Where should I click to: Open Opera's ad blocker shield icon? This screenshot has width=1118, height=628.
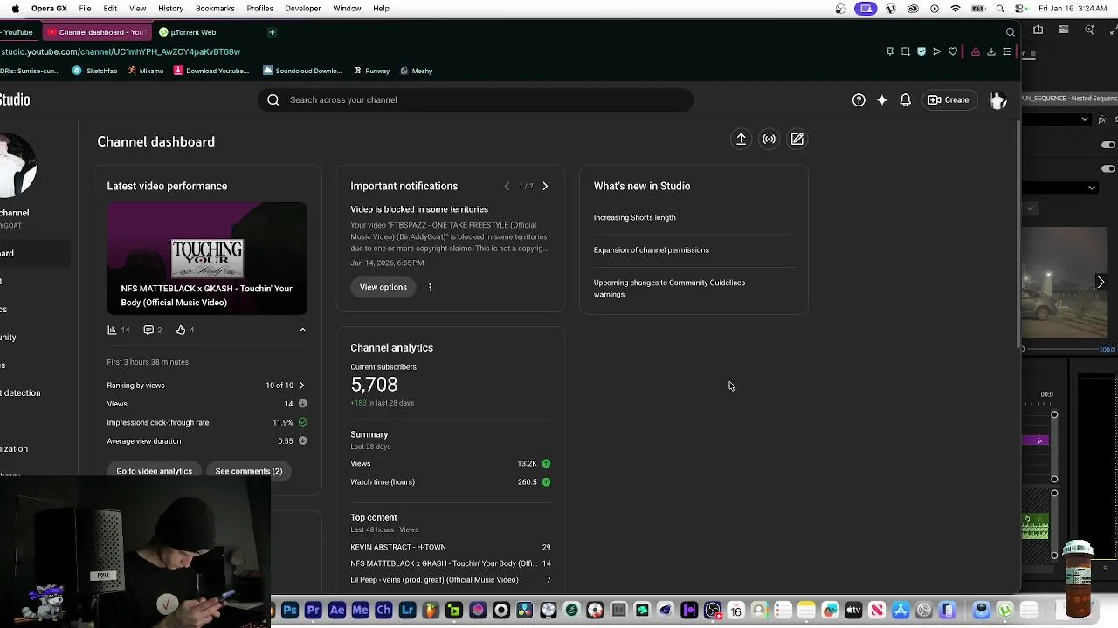click(921, 51)
